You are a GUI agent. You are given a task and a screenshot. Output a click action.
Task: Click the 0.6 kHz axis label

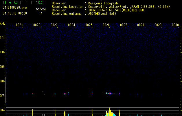pyautogui.click(x=2, y=110)
